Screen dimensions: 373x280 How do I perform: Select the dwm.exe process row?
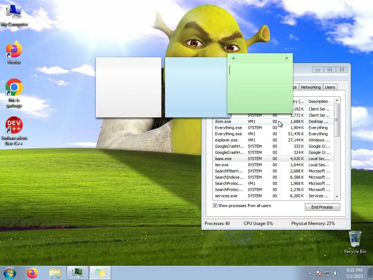tap(273, 121)
